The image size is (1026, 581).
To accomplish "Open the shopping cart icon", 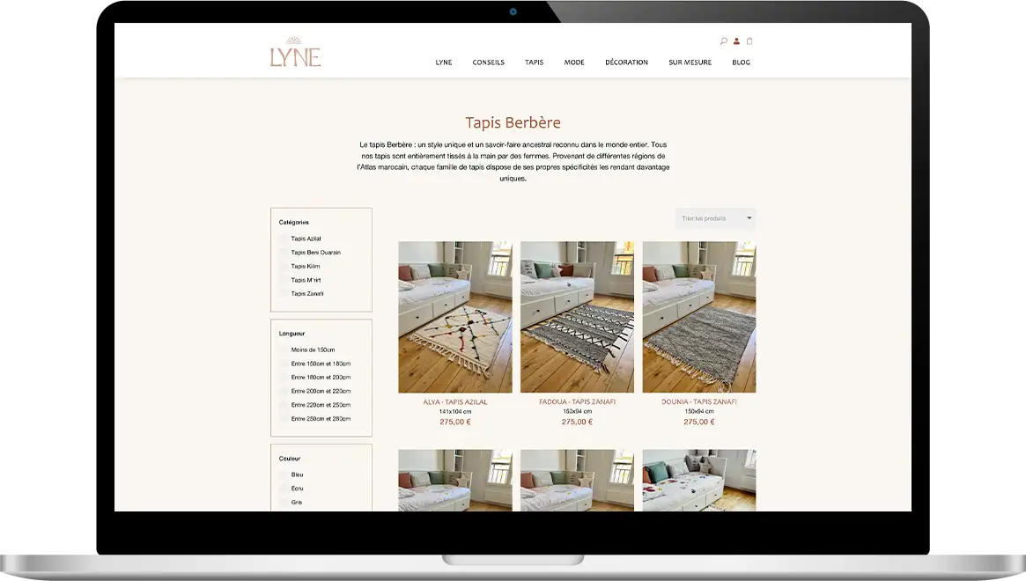I will point(749,41).
